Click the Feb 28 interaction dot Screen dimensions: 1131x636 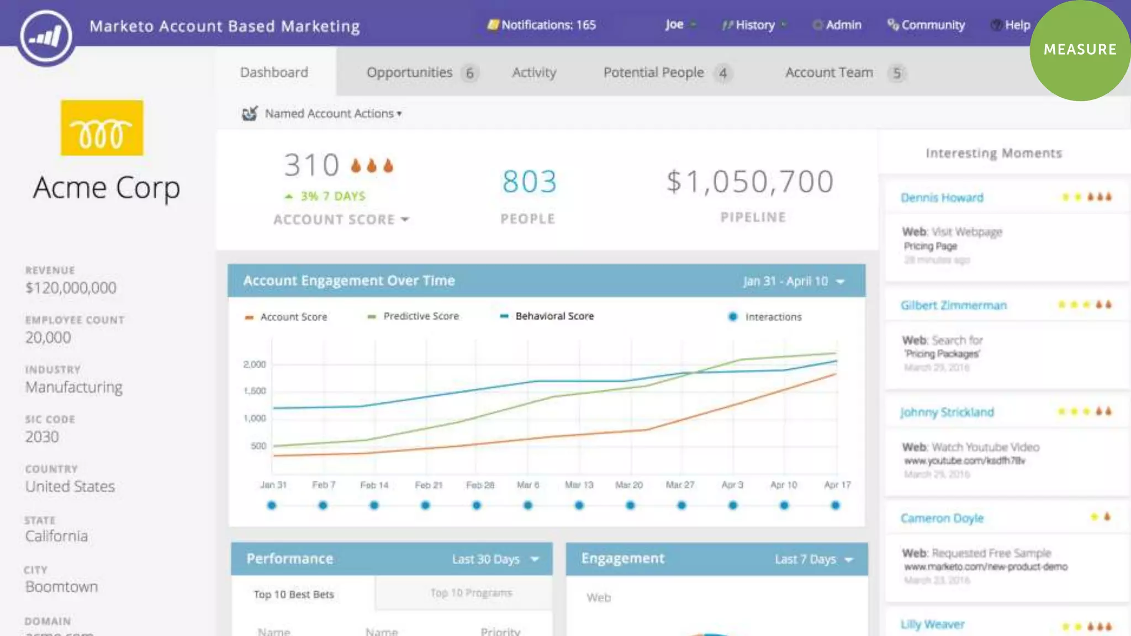(477, 505)
